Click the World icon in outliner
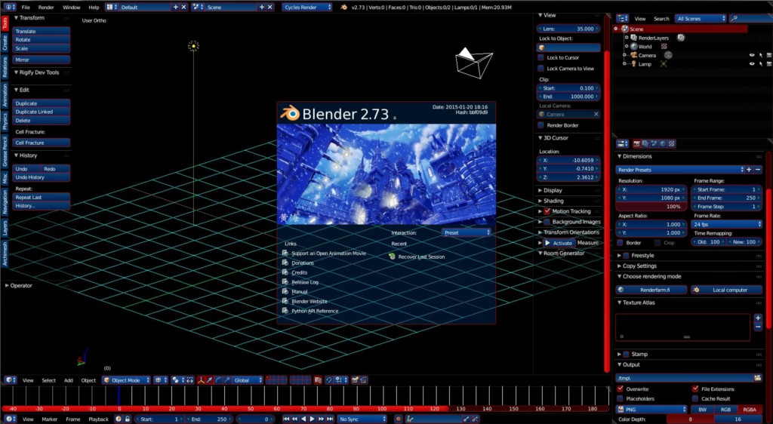The image size is (773, 424). click(634, 47)
